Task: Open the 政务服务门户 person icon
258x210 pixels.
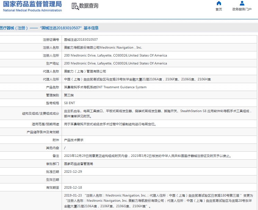Action: click(x=242, y=3)
